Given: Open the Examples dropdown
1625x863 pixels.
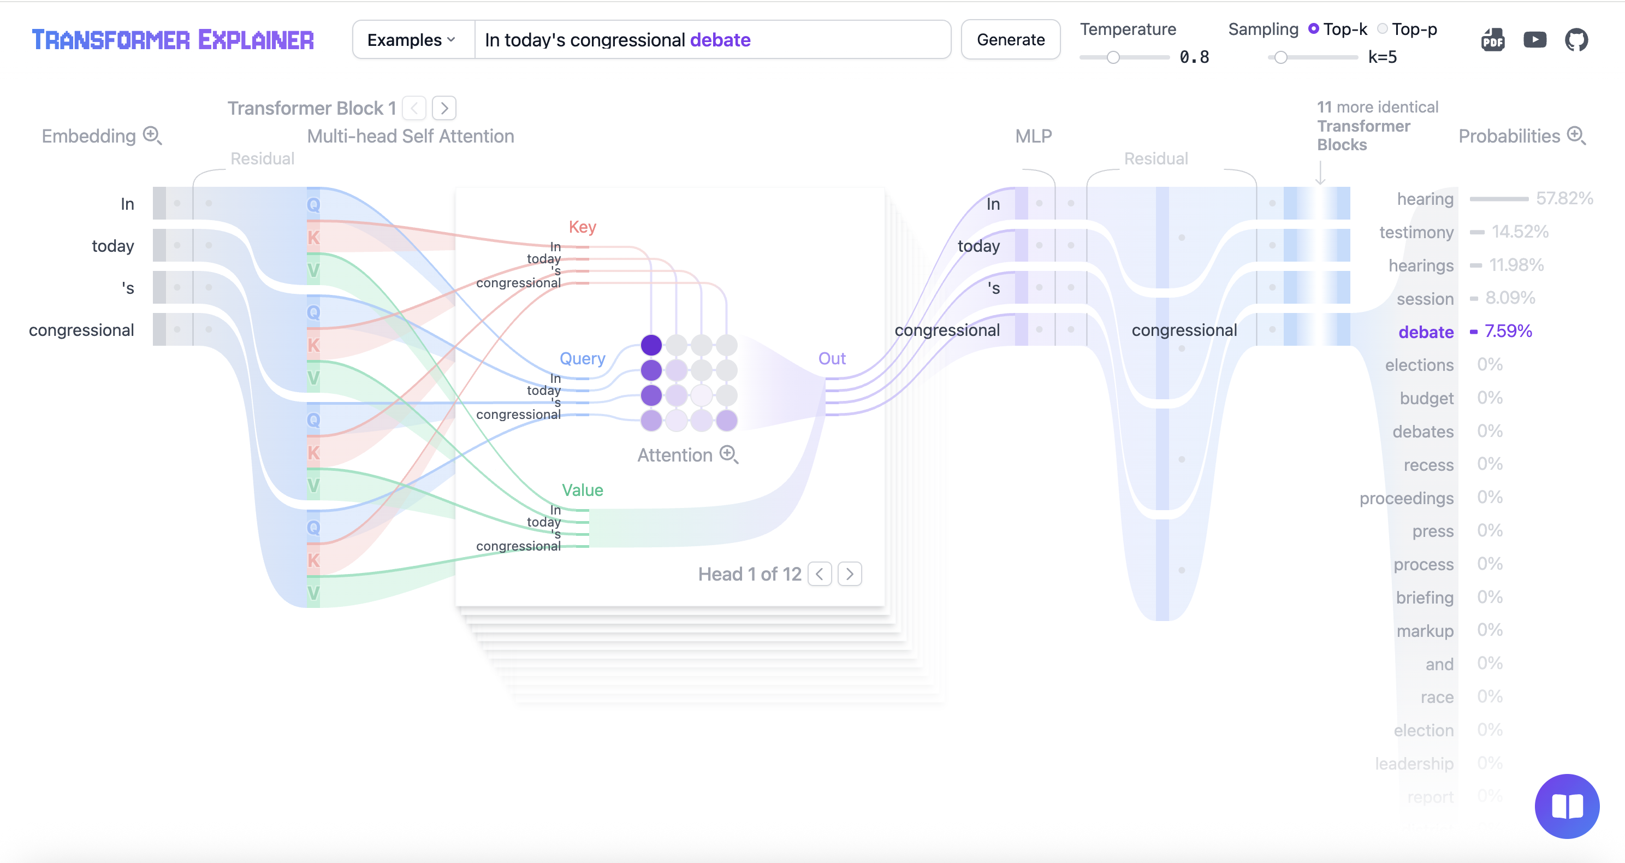Looking at the screenshot, I should point(411,39).
